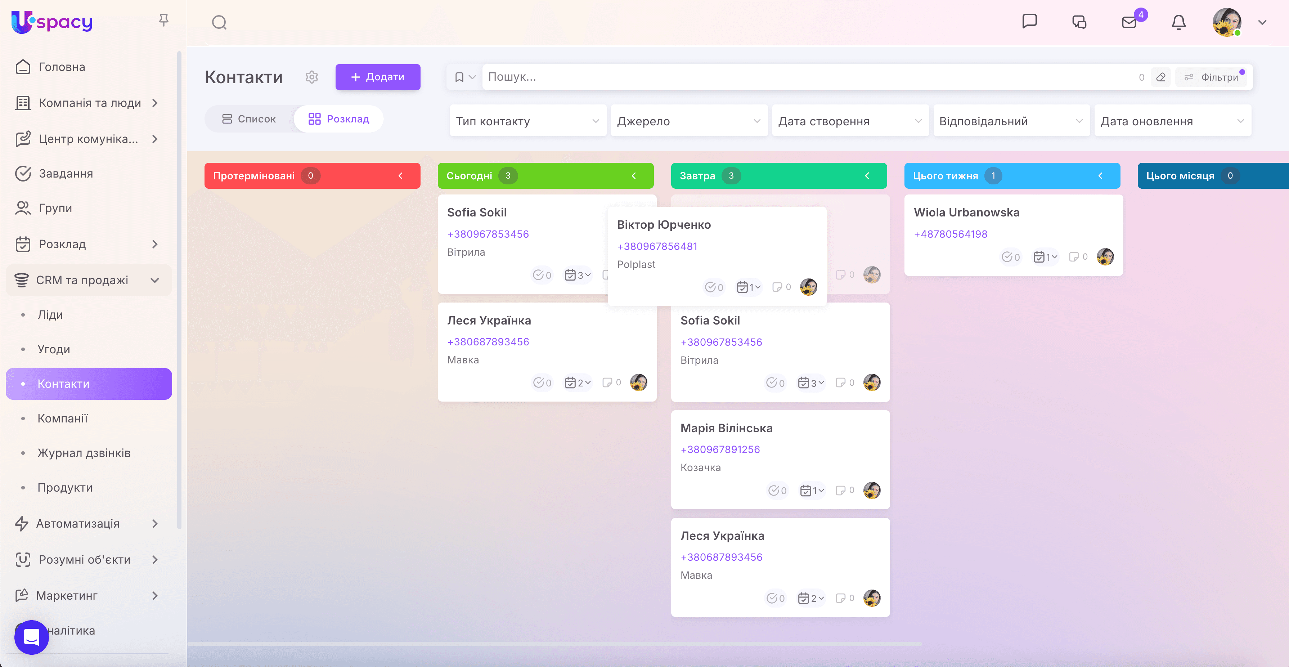Open Contacts settings gear icon
This screenshot has width=1289, height=667.
312,77
